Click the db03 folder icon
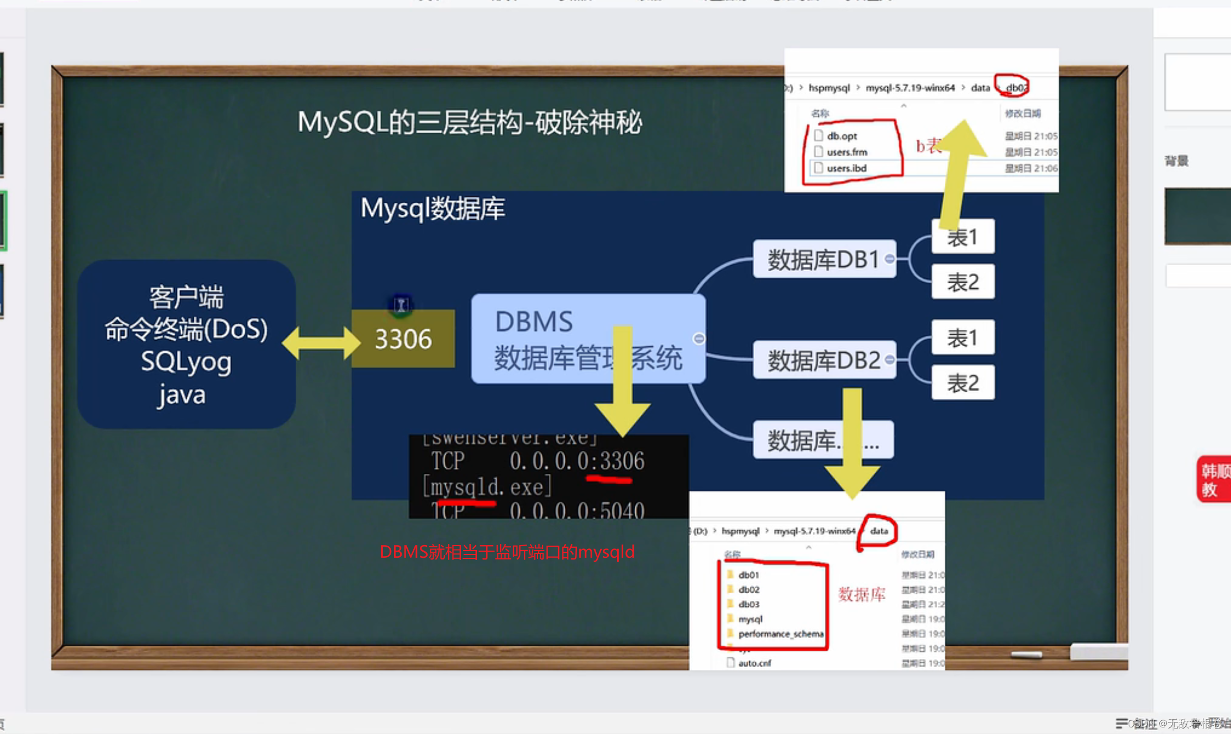1231x734 pixels. pos(730,604)
